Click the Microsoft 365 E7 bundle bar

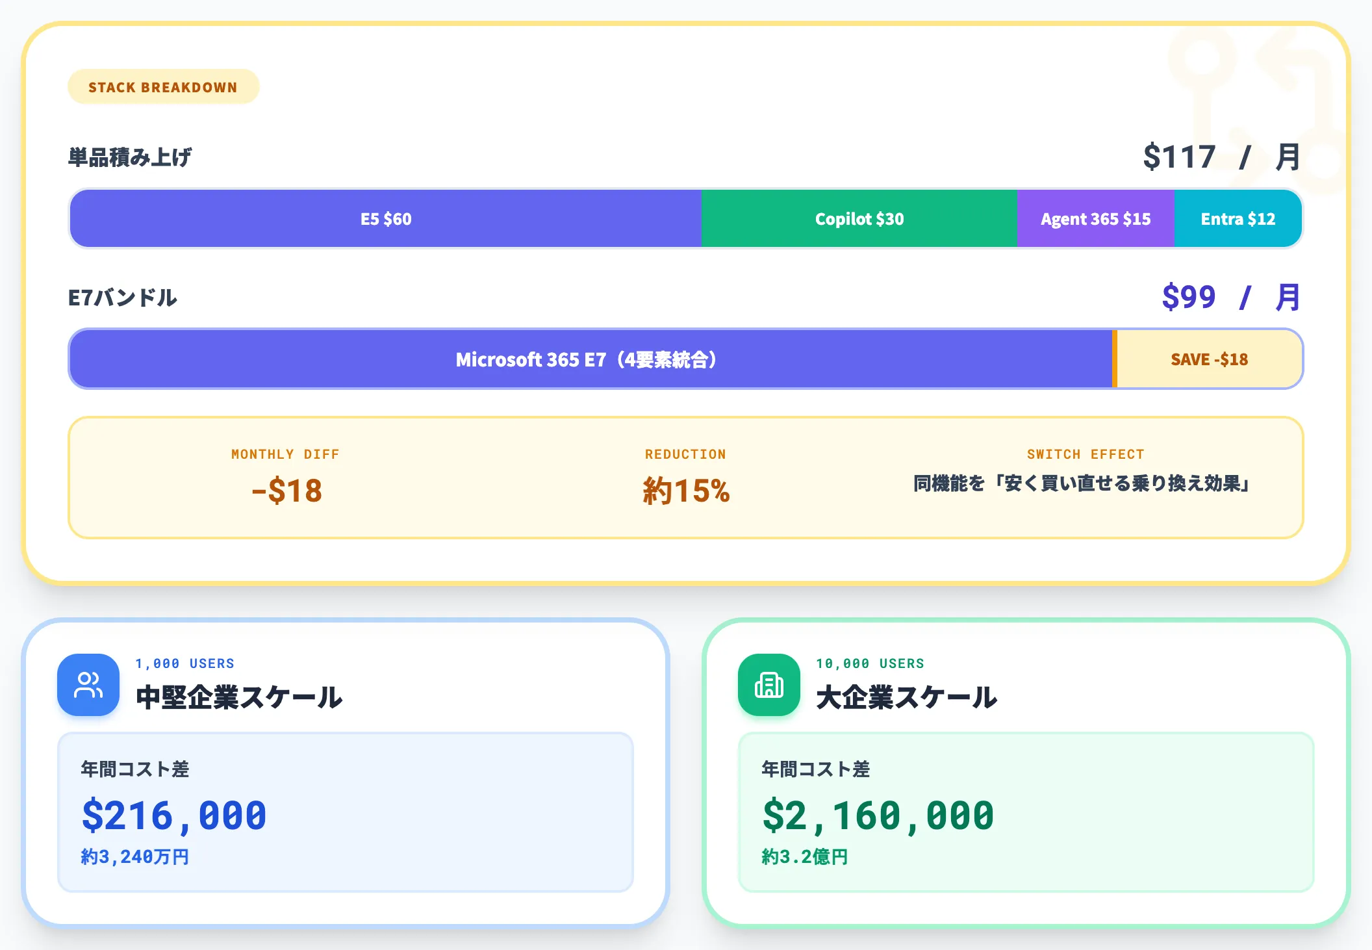pos(591,359)
